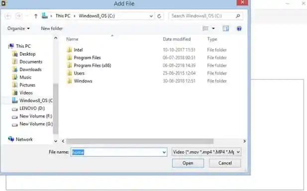Open the New Volume (G:) drive
This screenshot has width=307, height=191.
pos(32,124)
